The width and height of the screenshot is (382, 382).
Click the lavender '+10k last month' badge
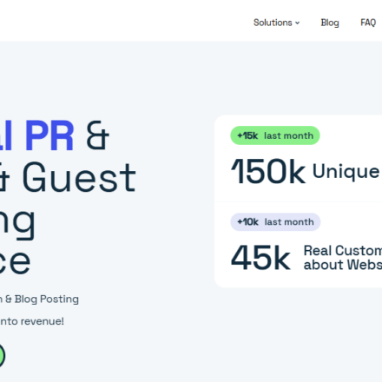pos(275,222)
